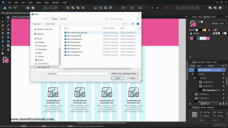Screen dimensions: 228x128
Task: Select Documents in navigation pane
Action: (42, 46)
